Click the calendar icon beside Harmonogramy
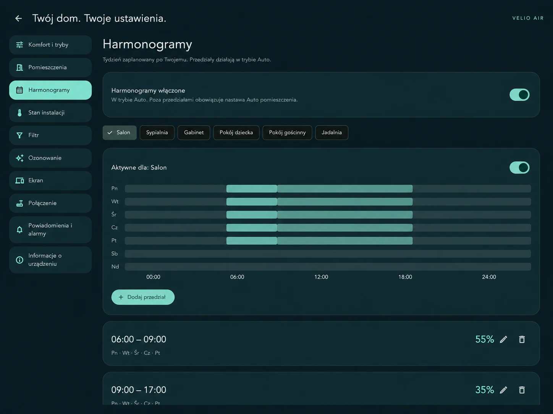Image resolution: width=553 pixels, height=414 pixels. [x=19, y=90]
